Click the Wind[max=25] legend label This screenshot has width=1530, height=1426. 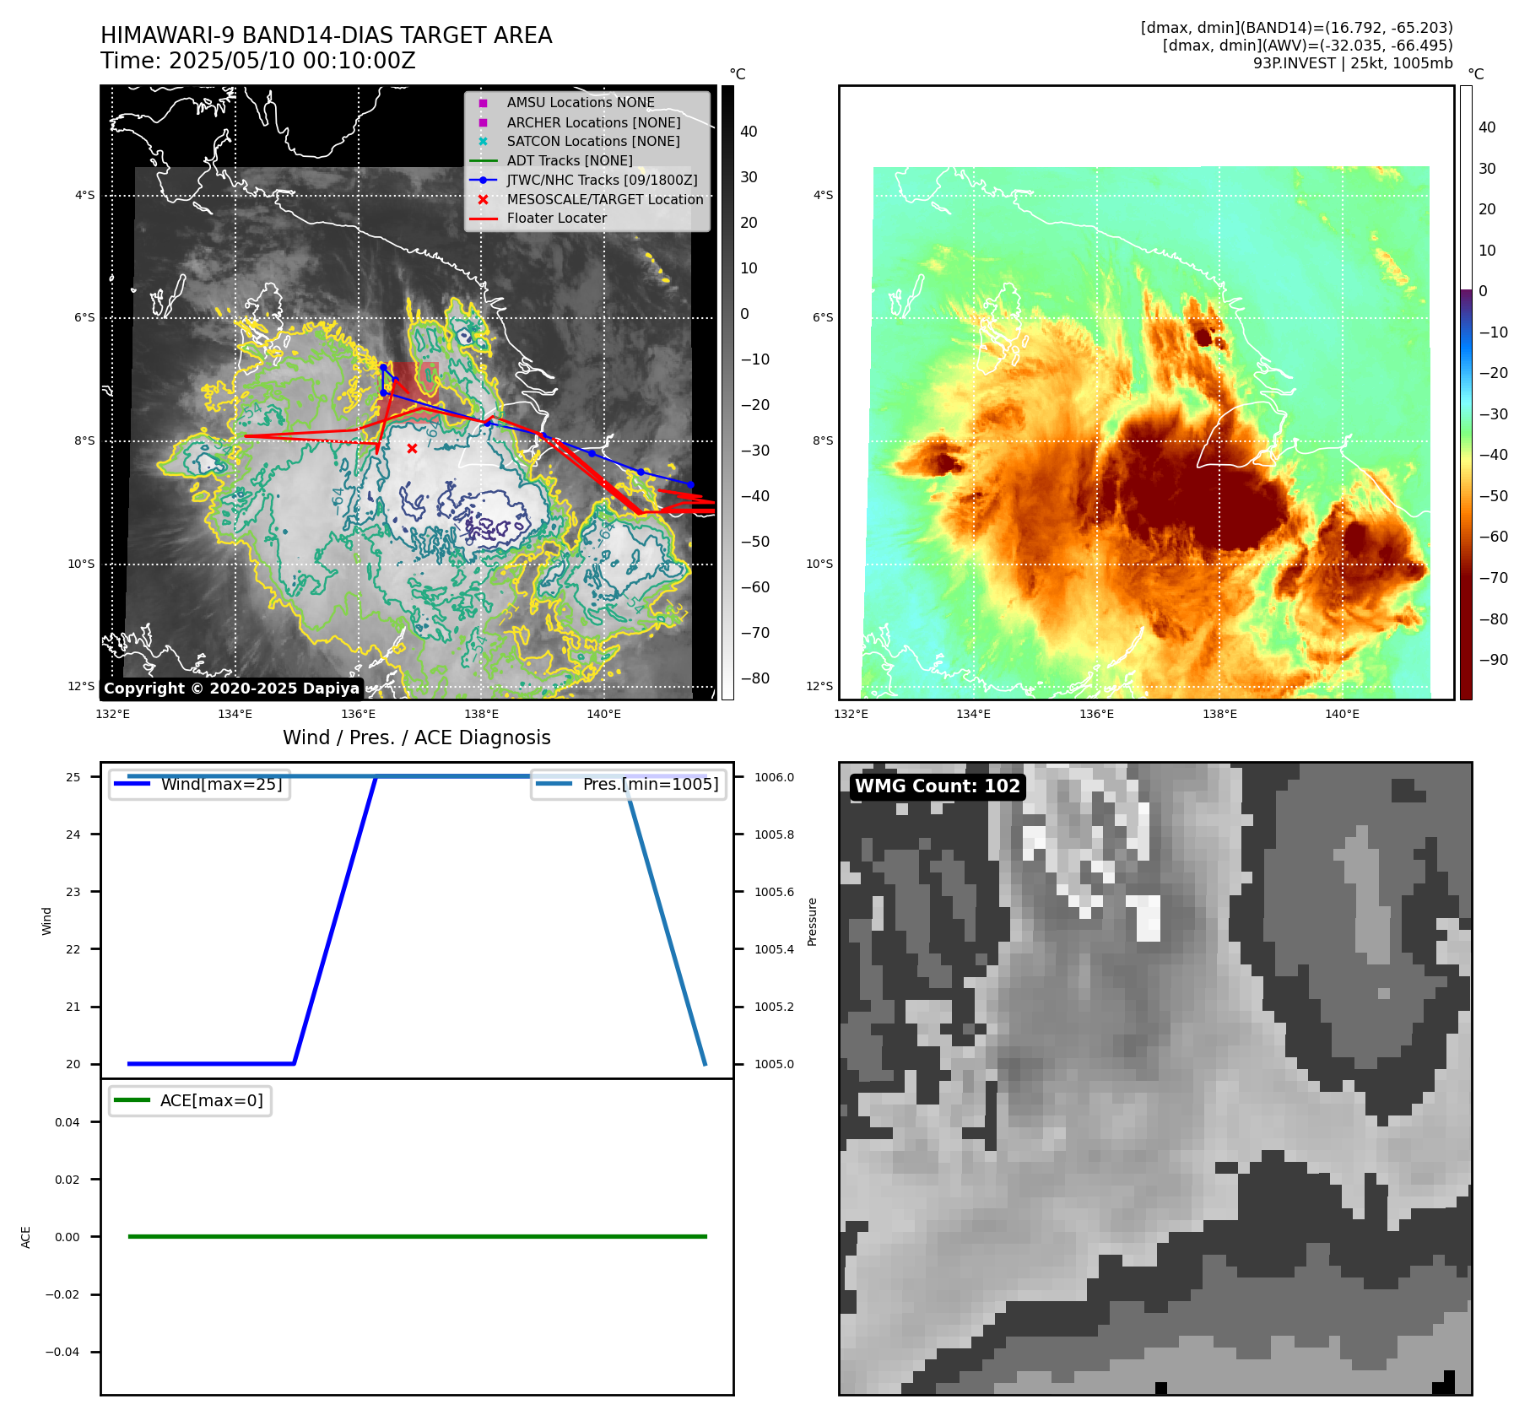coord(222,784)
